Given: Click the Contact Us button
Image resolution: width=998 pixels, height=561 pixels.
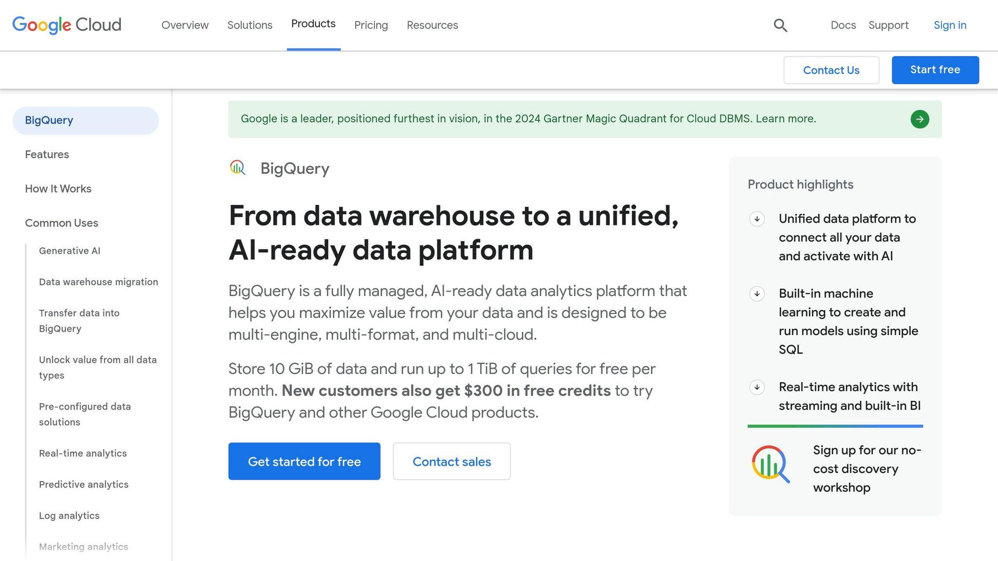Looking at the screenshot, I should [831, 70].
